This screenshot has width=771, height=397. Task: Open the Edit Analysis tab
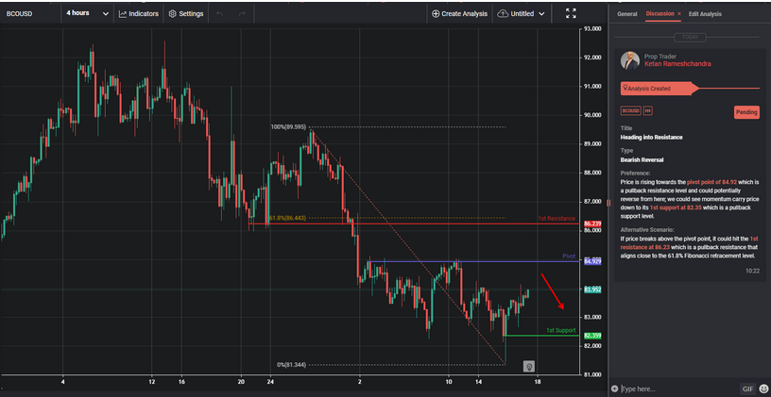(705, 14)
